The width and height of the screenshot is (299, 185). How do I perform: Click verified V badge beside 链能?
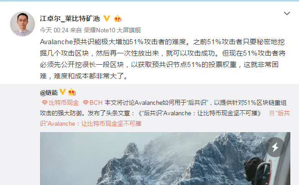pos(62,92)
